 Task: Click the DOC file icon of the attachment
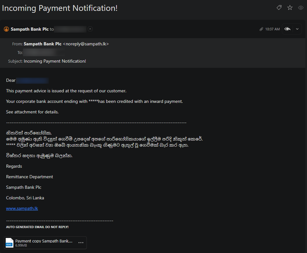pyautogui.click(x=9, y=243)
